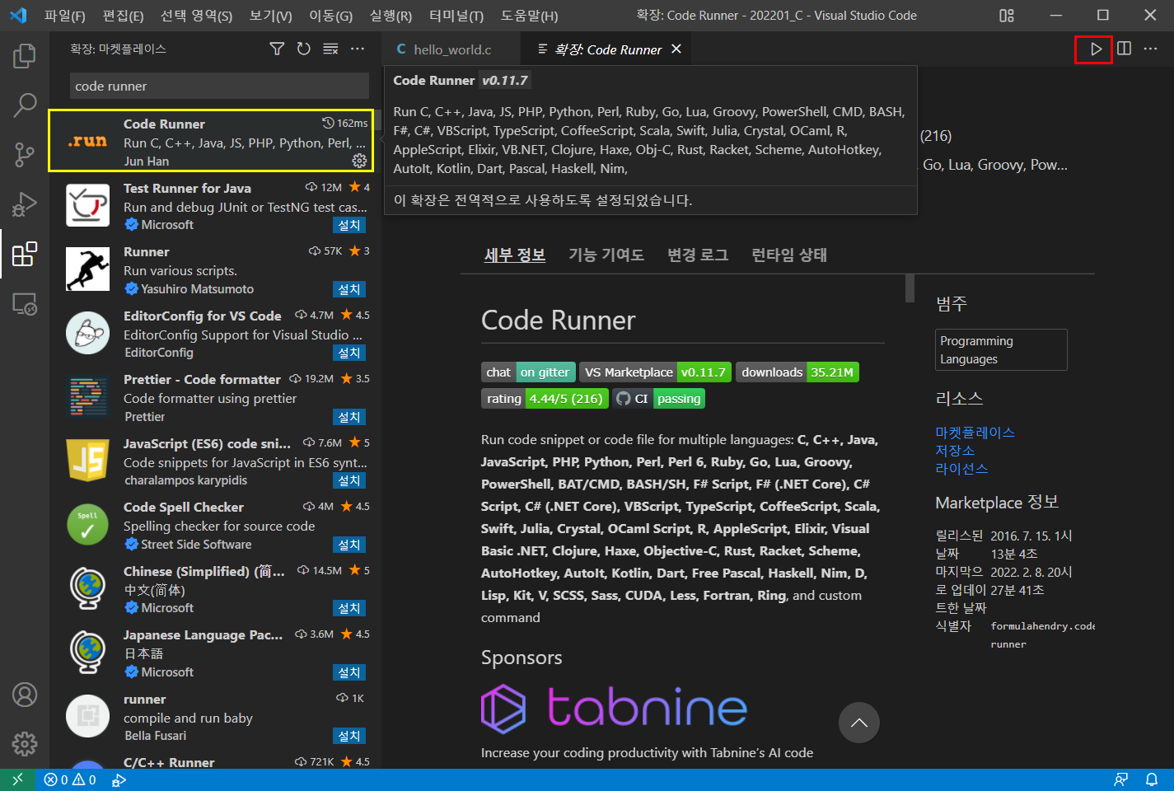Split the editor to the right
1174x791 pixels.
pyautogui.click(x=1124, y=49)
